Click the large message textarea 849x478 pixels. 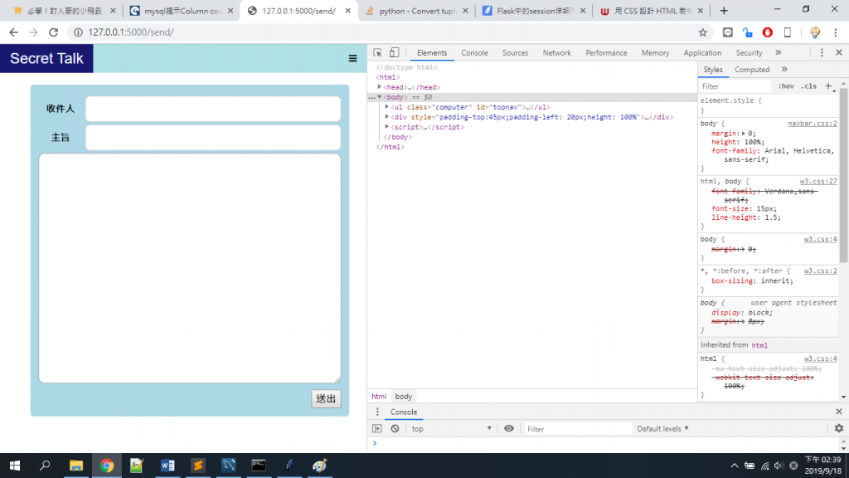[x=190, y=268]
